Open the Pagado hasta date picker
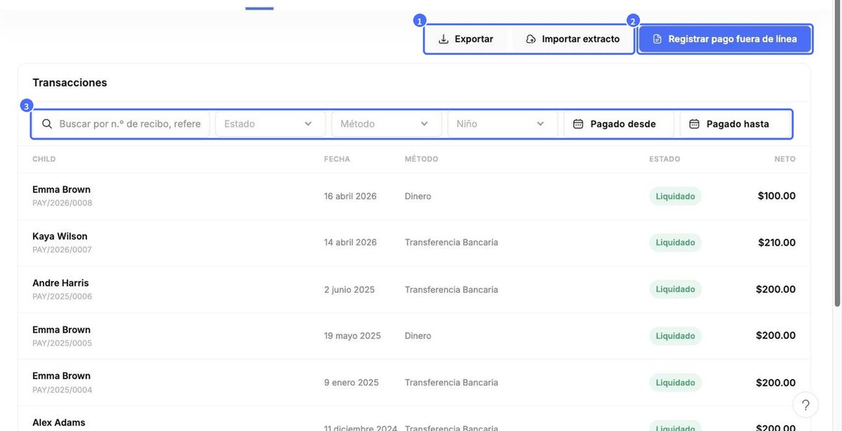 click(x=735, y=124)
